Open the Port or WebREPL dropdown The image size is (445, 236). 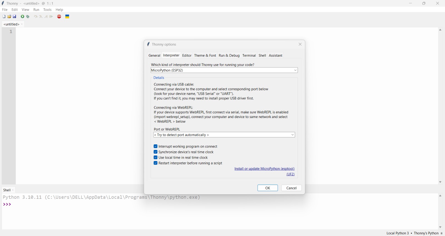click(224, 135)
